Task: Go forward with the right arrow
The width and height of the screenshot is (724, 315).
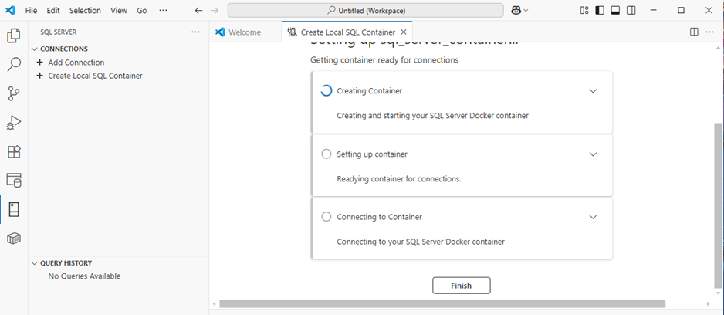Action: [215, 11]
